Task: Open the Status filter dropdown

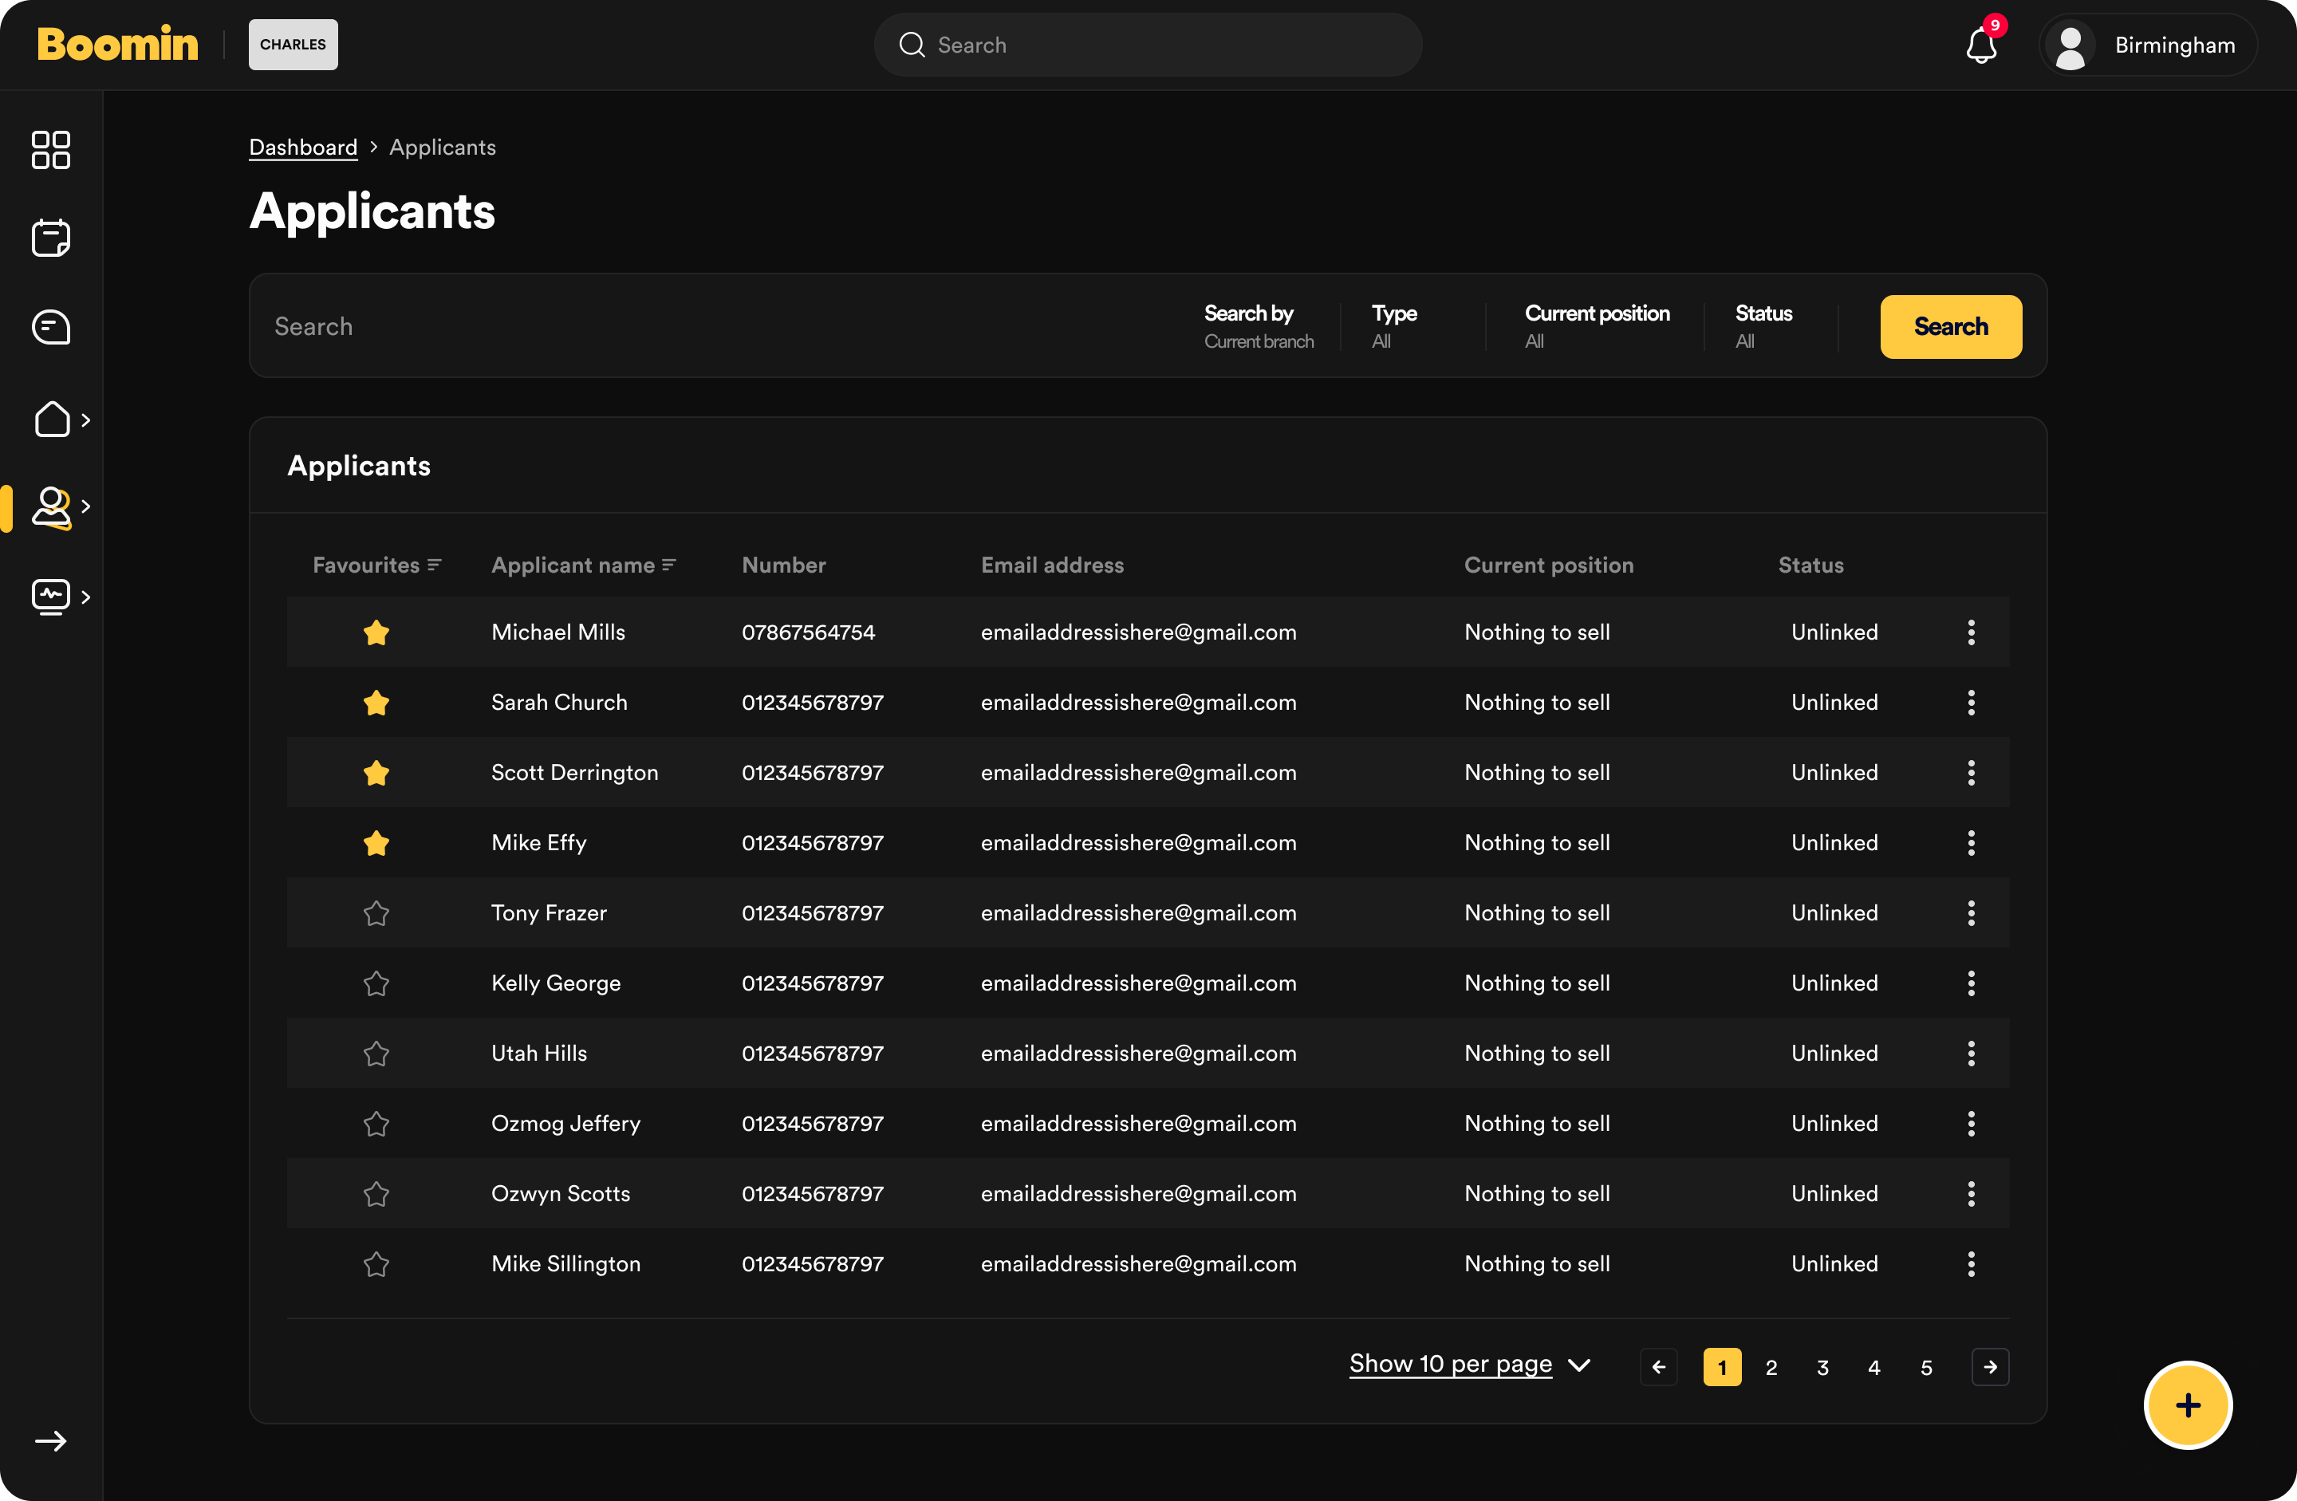Action: pos(1763,326)
